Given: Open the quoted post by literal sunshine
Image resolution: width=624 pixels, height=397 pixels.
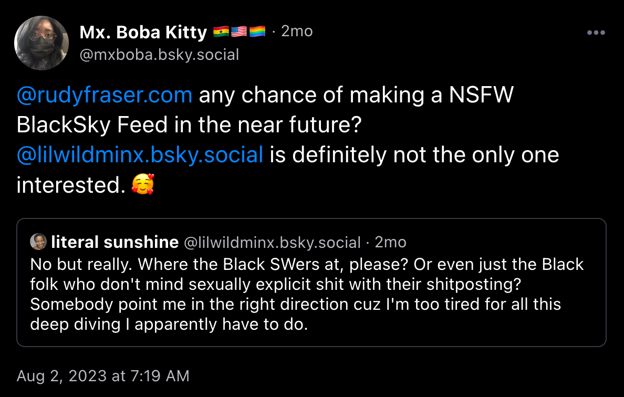Looking at the screenshot, I should click(x=312, y=282).
